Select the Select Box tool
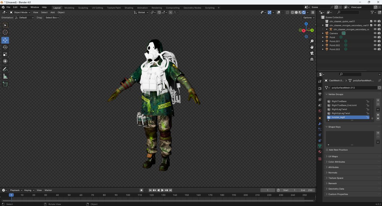This screenshot has width=382, height=206. click(x=5, y=25)
